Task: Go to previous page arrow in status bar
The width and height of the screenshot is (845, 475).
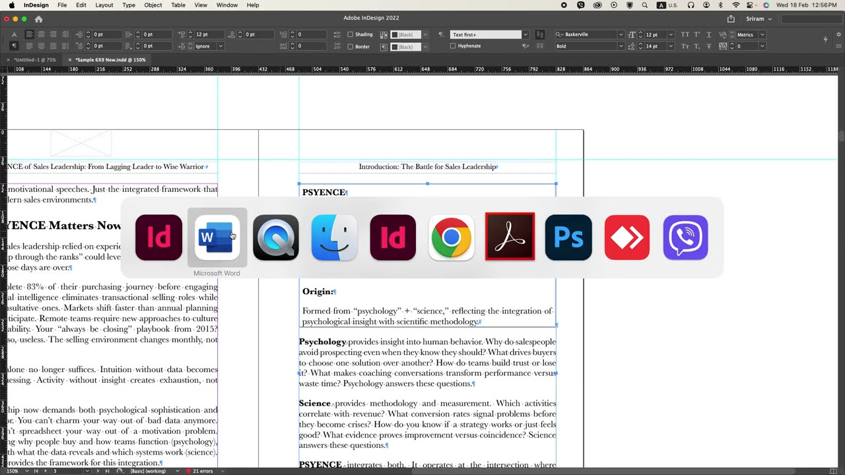Action: pyautogui.click(x=46, y=471)
